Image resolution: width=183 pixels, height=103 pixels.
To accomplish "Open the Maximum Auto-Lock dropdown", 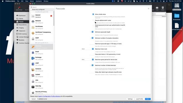I will (87, 49).
